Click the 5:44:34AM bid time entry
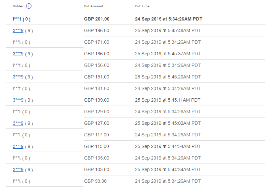This screenshot has width=271, height=190. [168, 169]
